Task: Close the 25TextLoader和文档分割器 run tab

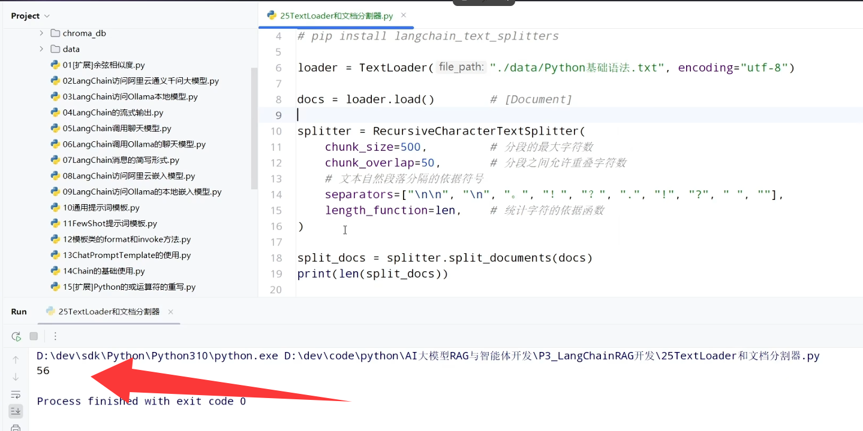Action: (x=170, y=312)
